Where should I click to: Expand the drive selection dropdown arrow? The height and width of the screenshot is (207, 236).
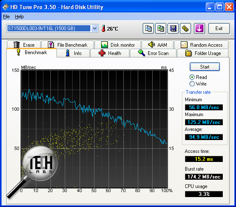pos(94,29)
